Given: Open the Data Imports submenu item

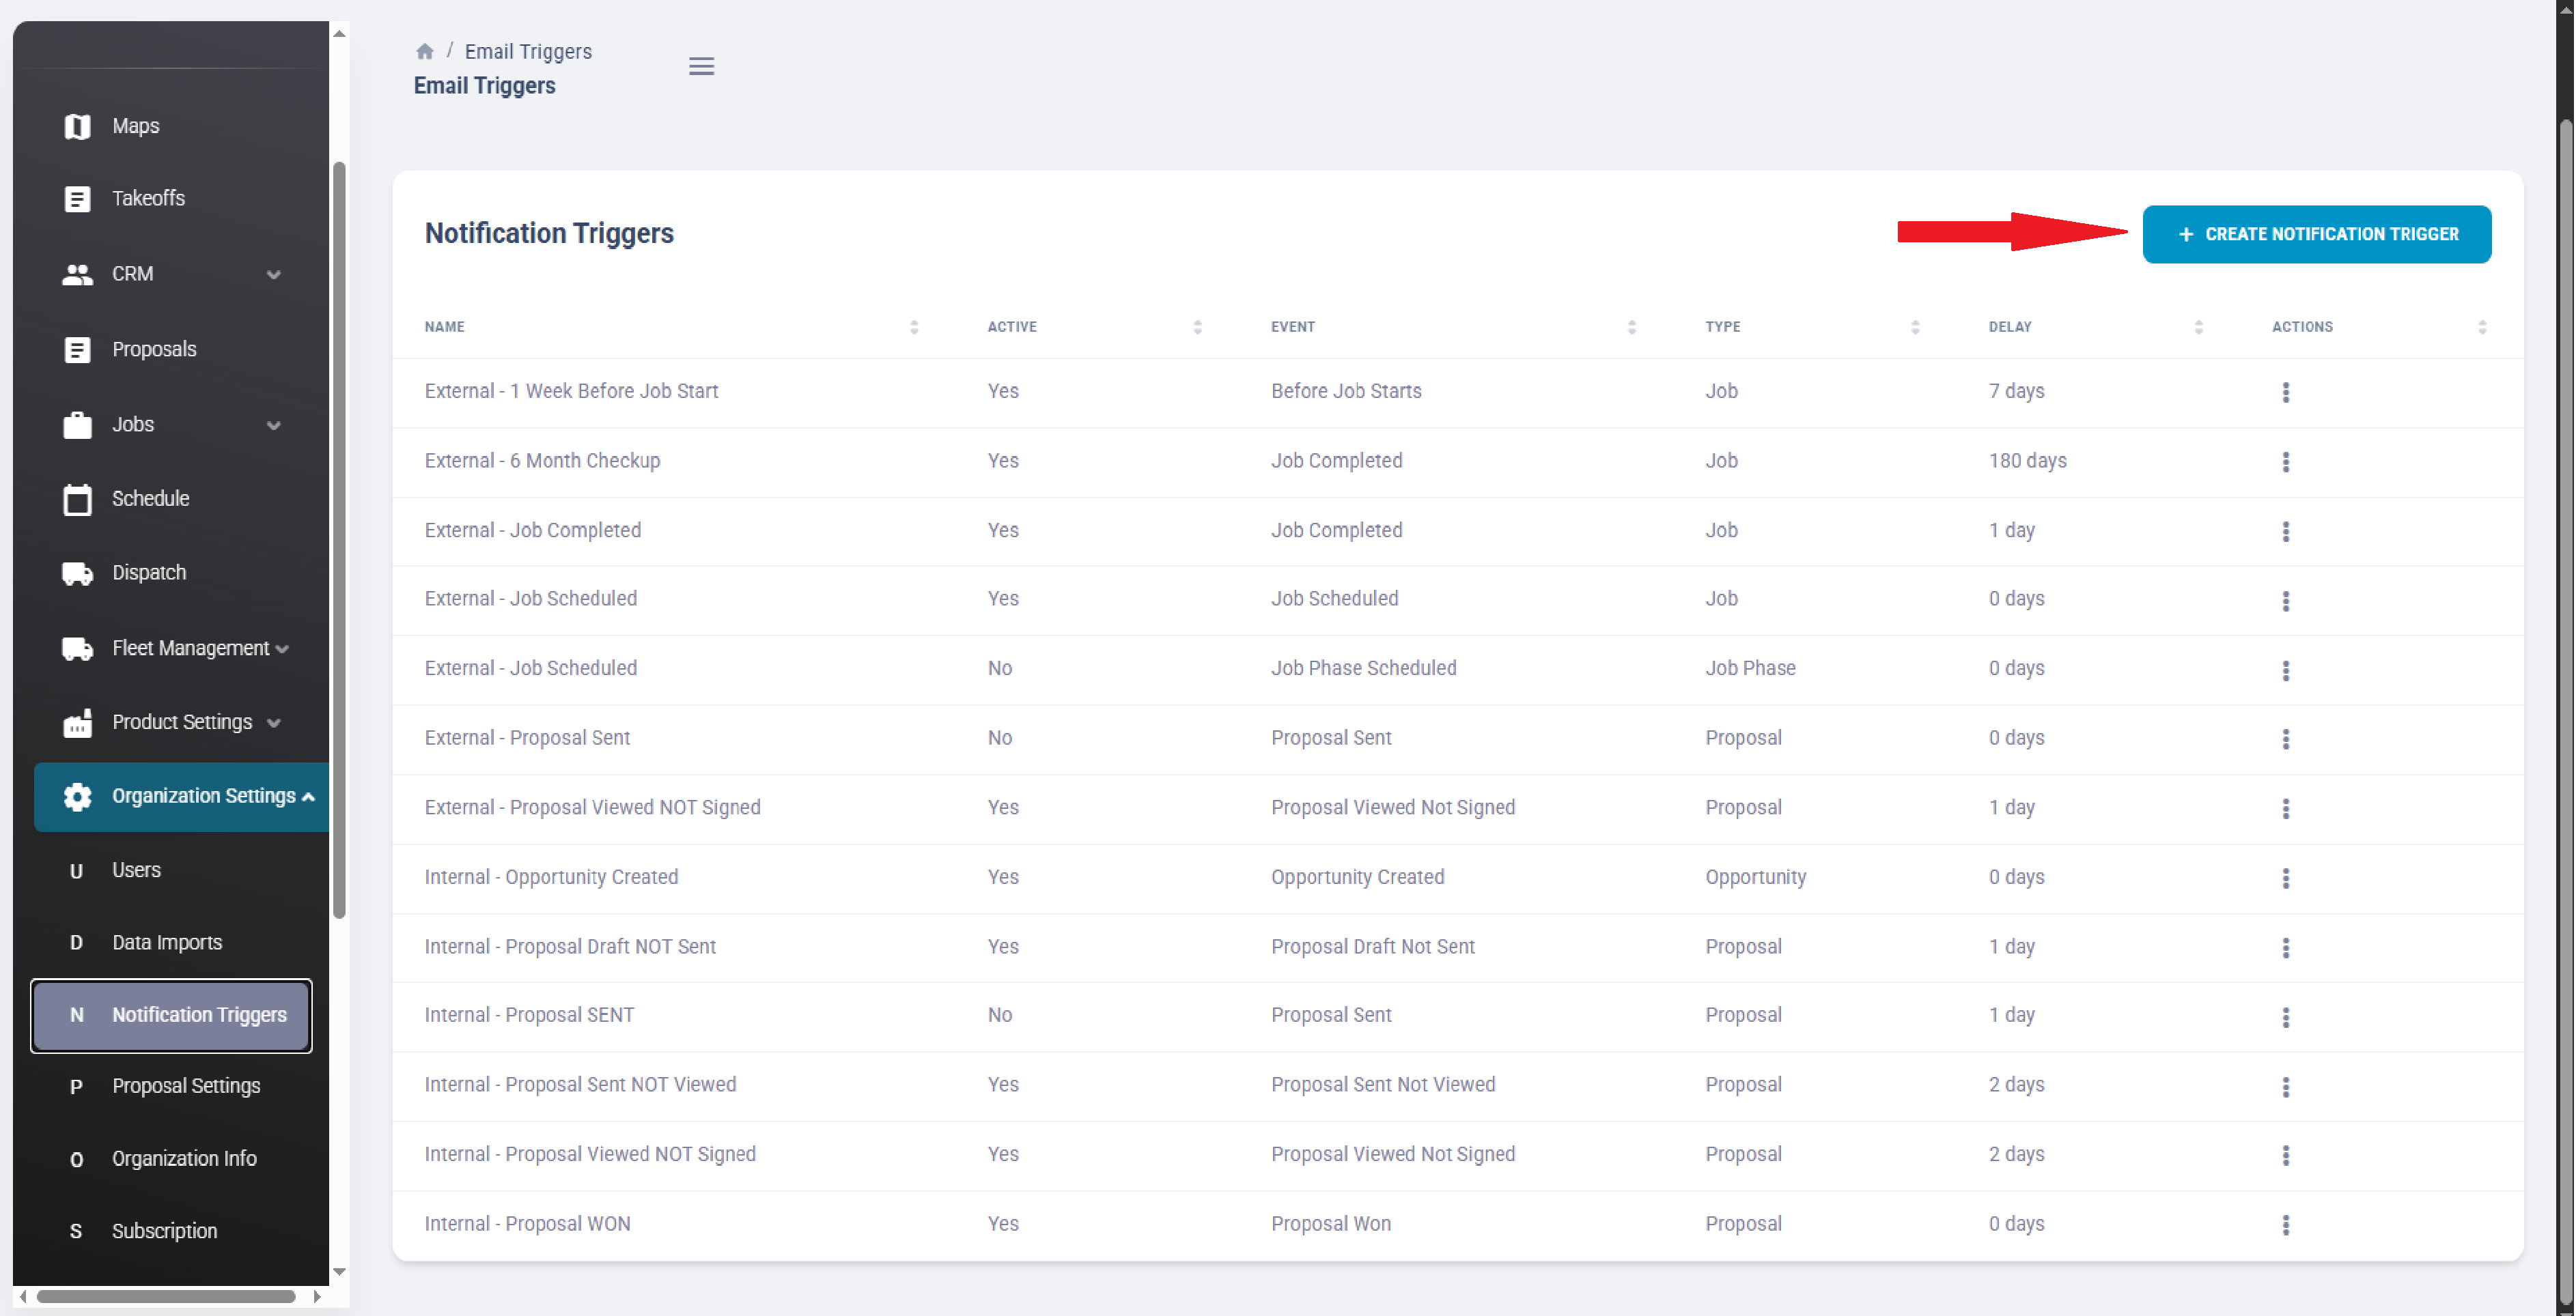Looking at the screenshot, I should click(x=172, y=943).
